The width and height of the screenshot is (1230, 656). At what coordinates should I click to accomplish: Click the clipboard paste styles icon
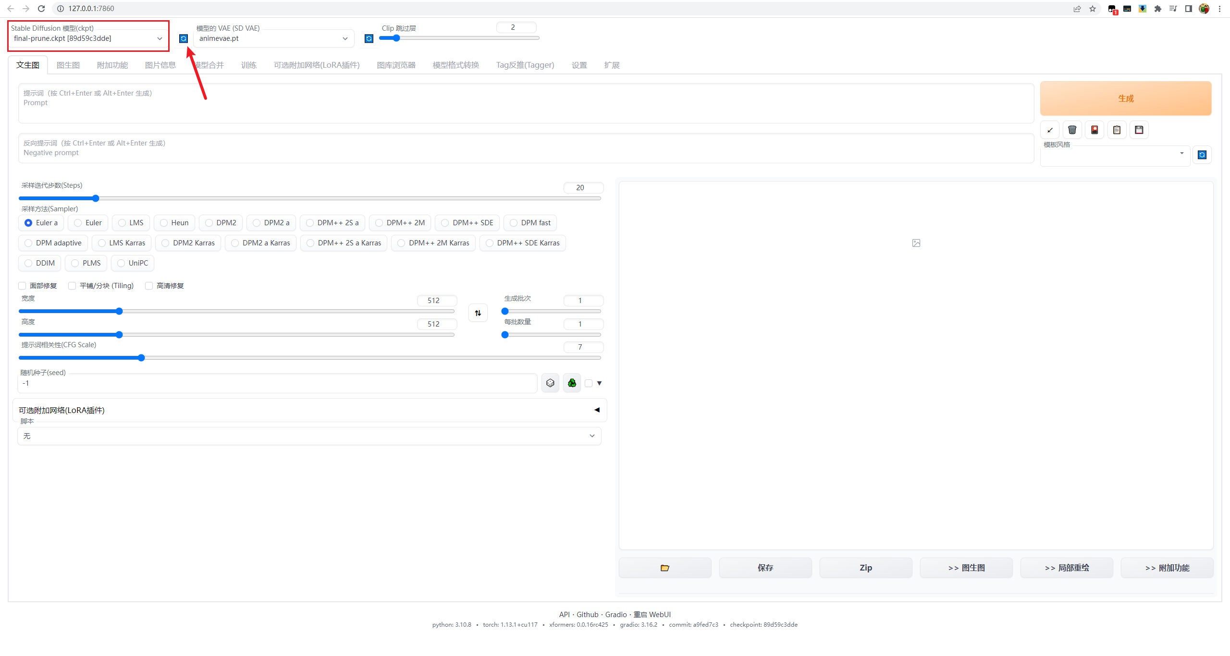tap(1117, 130)
